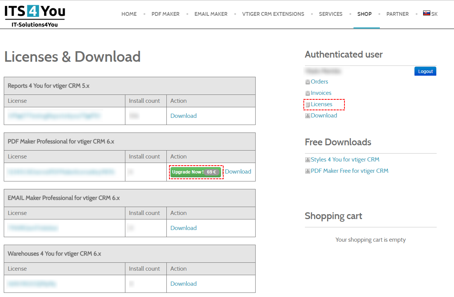Click 'Your shopping cart is empty' text
The height and width of the screenshot is (297, 454).
370,240
